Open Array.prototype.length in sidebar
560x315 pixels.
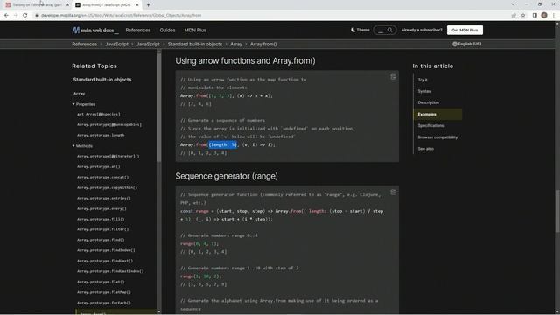(101, 136)
